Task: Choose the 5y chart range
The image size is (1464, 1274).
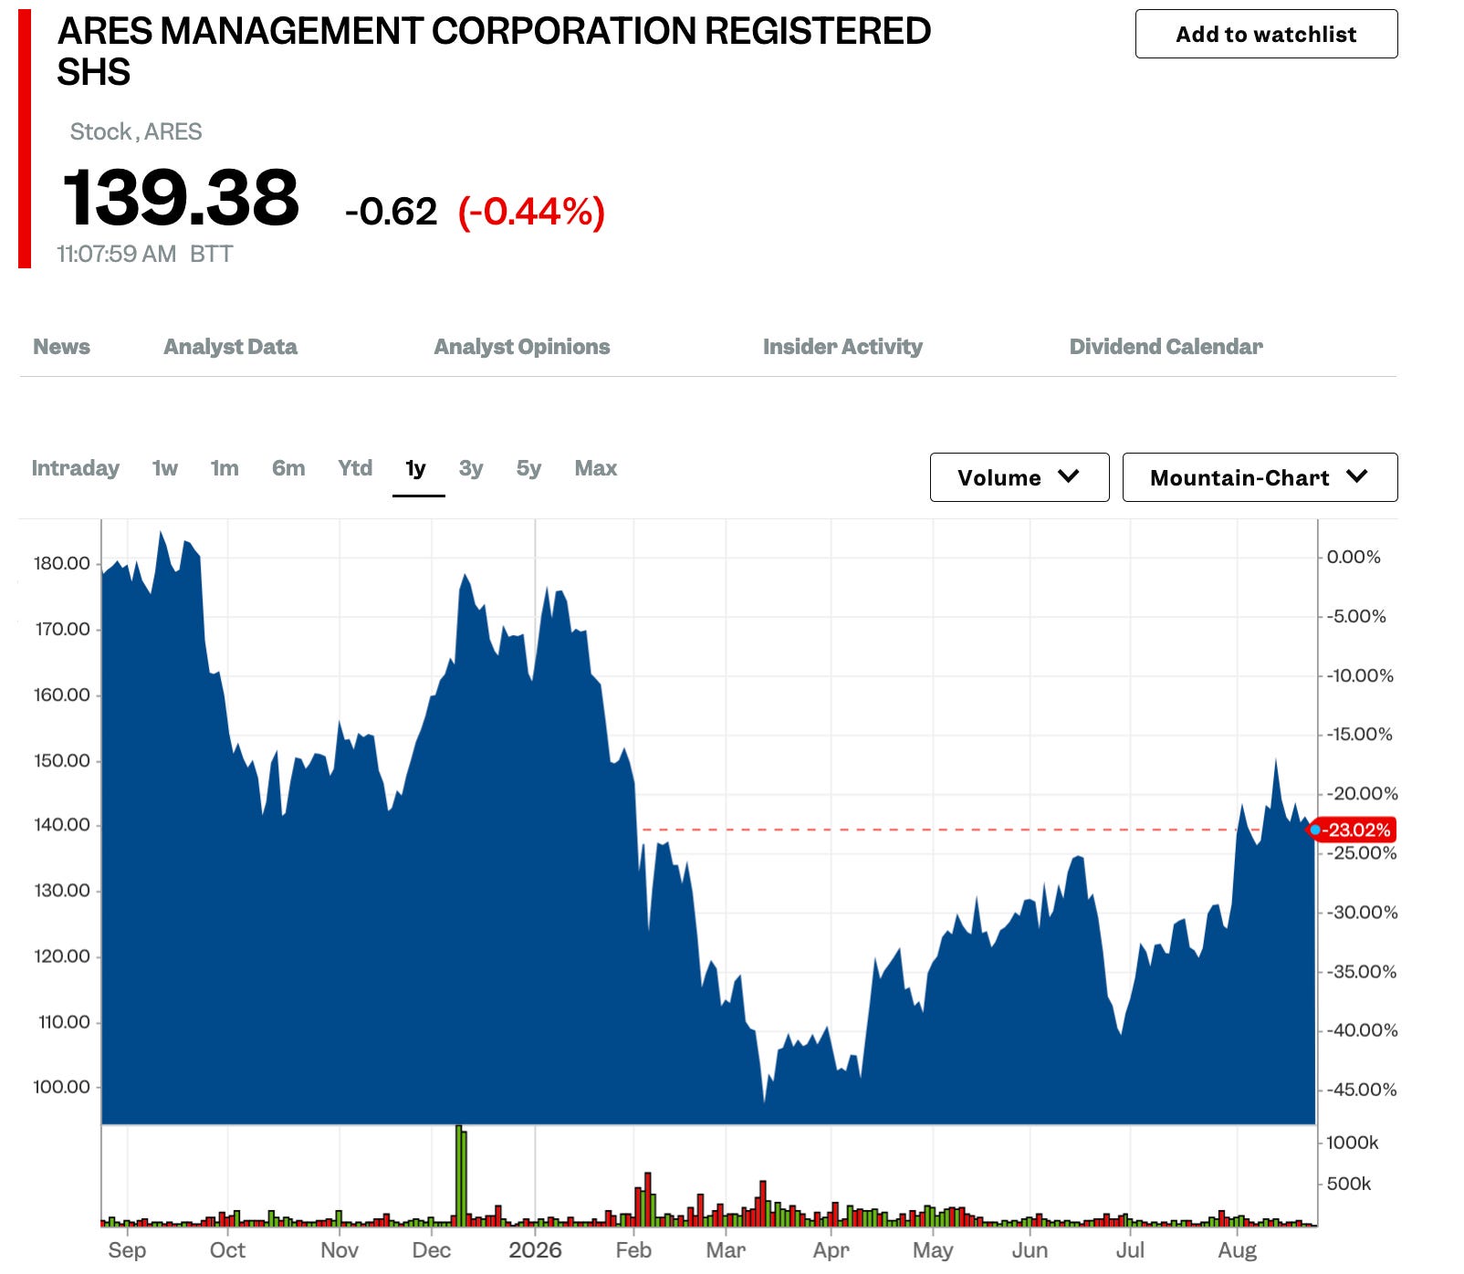Action: (528, 468)
